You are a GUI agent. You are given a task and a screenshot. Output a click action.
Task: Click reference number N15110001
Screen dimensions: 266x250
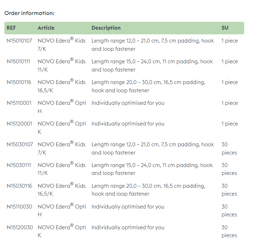pos(19,103)
